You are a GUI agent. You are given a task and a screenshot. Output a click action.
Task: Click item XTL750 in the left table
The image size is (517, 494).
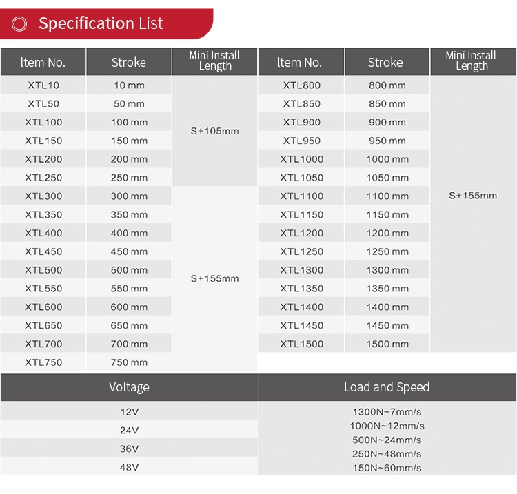[x=43, y=362]
